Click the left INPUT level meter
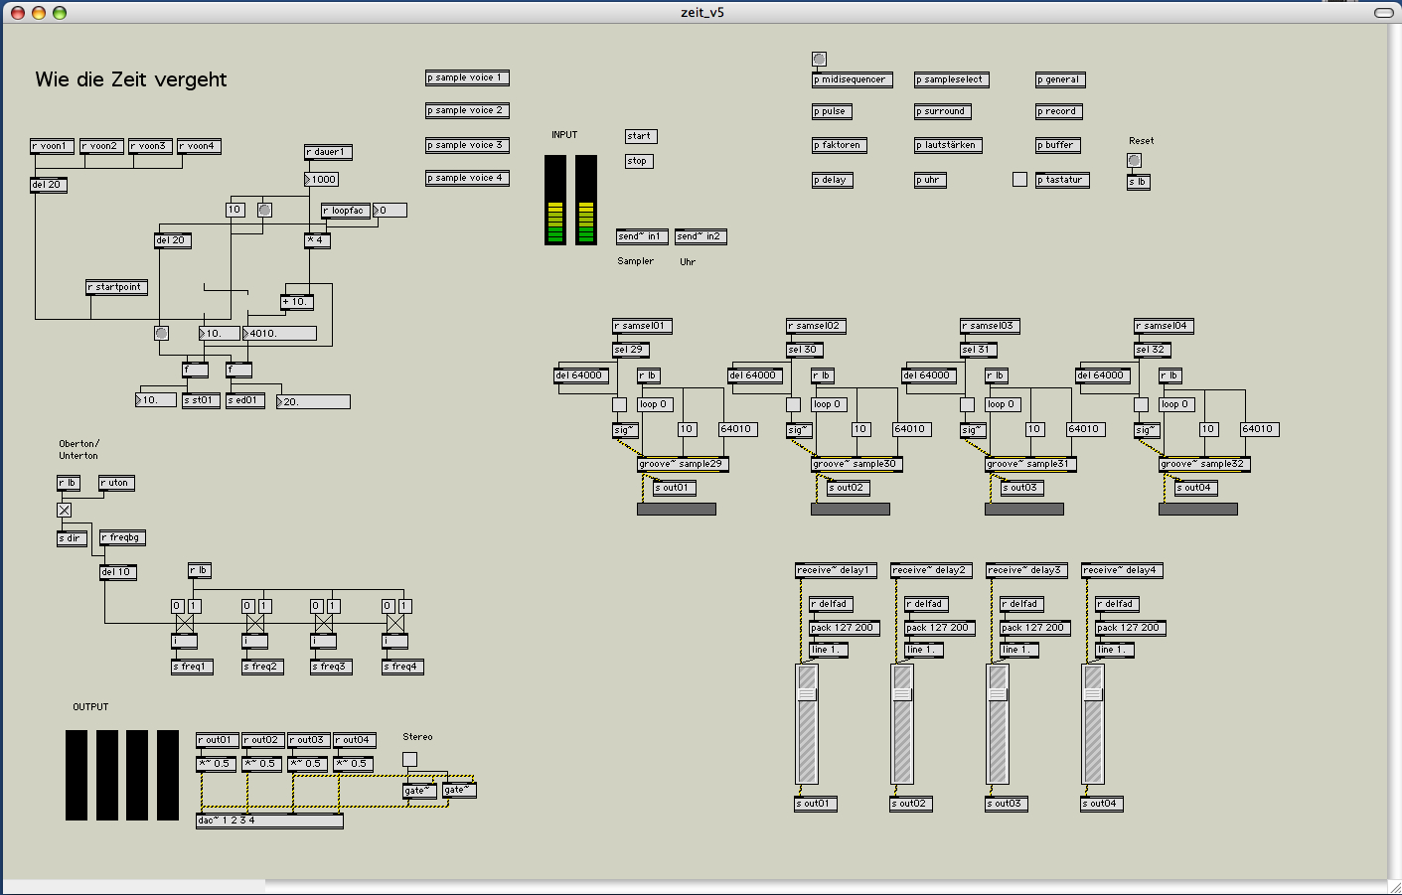The height and width of the screenshot is (895, 1402). coord(555,200)
